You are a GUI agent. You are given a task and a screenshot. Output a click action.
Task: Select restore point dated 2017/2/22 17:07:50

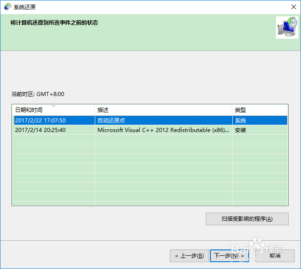[151, 120]
